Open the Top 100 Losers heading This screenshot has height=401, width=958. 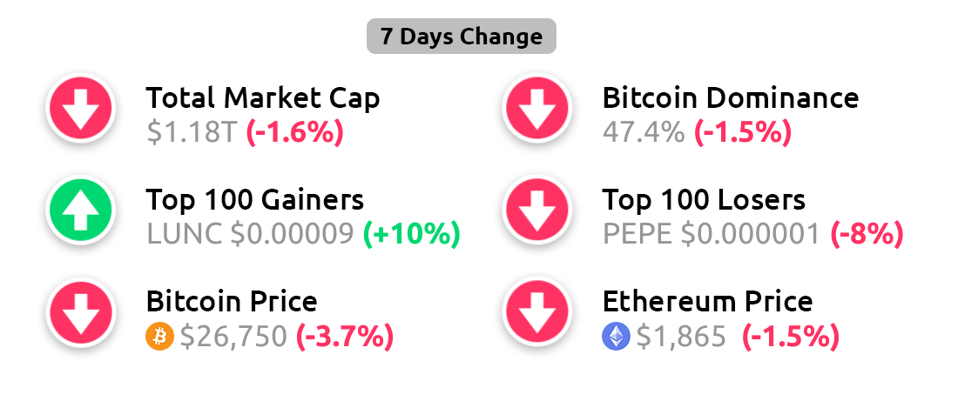pos(704,199)
